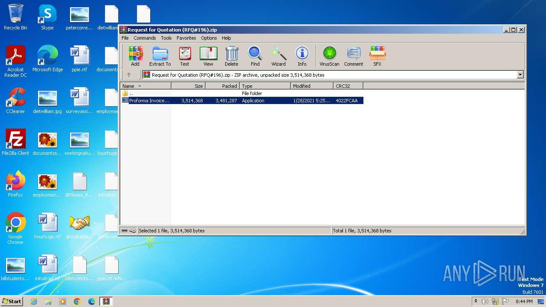Open the Info toolbar icon
Image resolution: width=546 pixels, height=307 pixels.
pyautogui.click(x=302, y=56)
